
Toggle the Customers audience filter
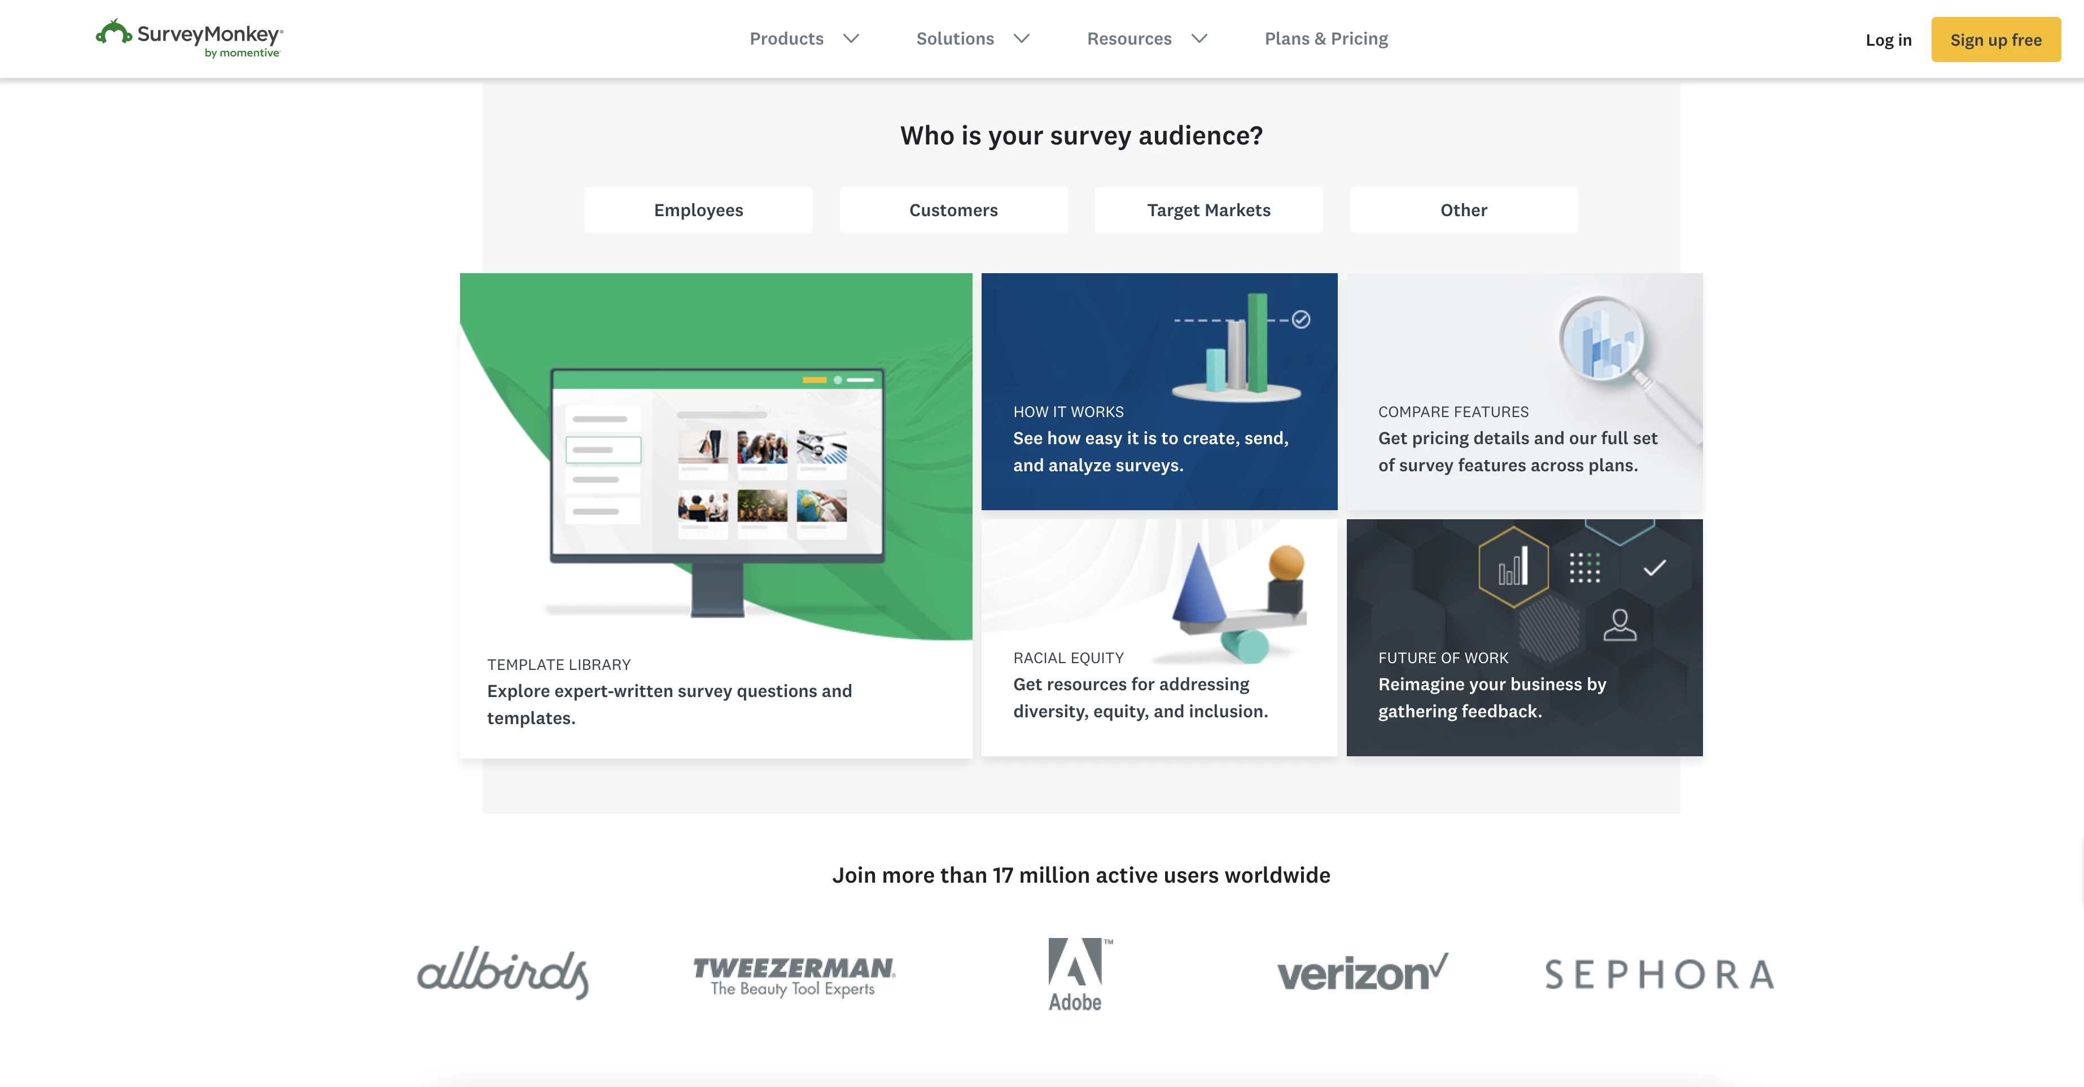coord(954,209)
